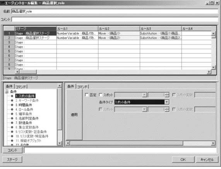The width and height of the screenshot is (221, 169).
Task: Click table vertical scrollbar up arrow
Action: (213, 33)
